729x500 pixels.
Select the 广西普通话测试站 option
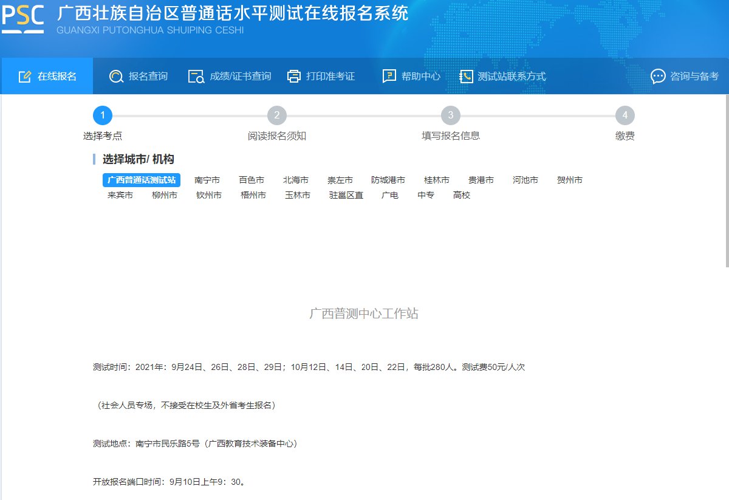142,180
